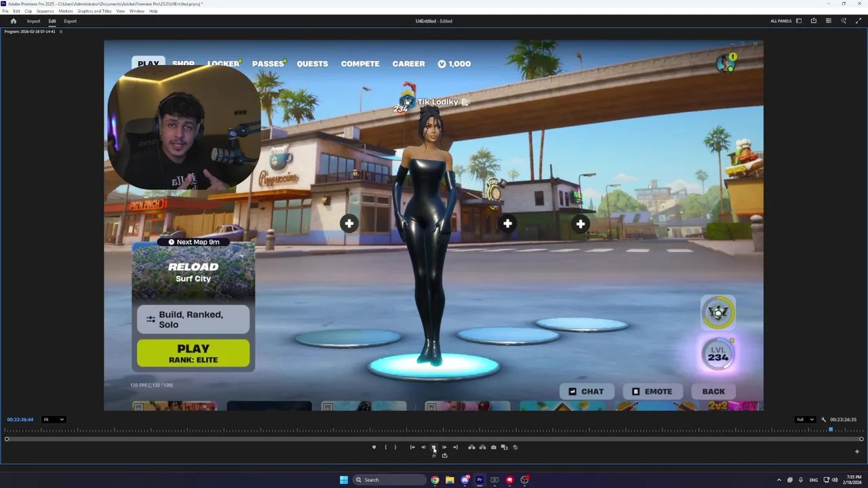This screenshot has height=488, width=868.
Task: Toggle global FX mute button
Action: (x=434, y=455)
